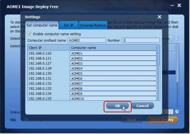
Task: Click the help icon beside the spinner
Action: 177,112
